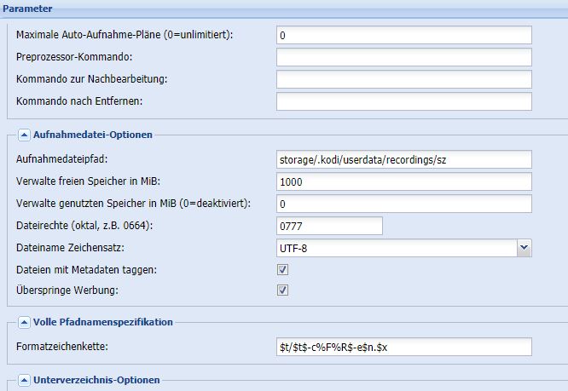Click the Kommando zur Nachbearbeitung field
Screen dimensions: 568x391
[404, 79]
